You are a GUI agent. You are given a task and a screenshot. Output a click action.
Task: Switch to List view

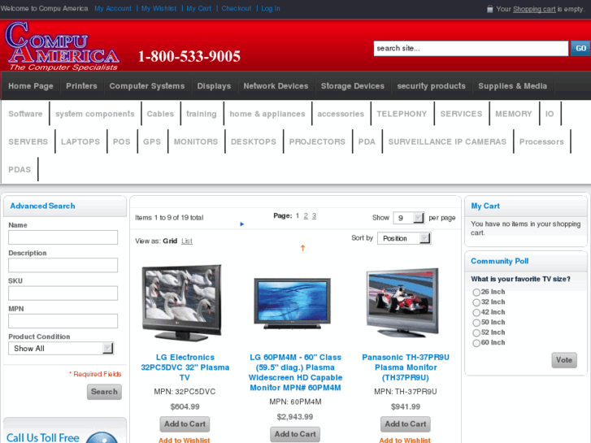[187, 241]
